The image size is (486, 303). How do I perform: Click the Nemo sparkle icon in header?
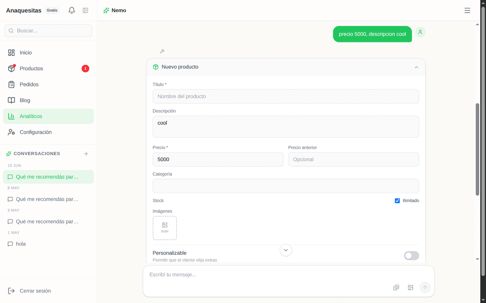(x=106, y=11)
